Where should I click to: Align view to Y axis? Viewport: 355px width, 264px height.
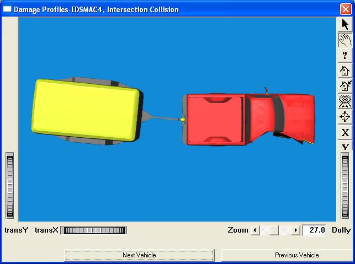coord(345,146)
